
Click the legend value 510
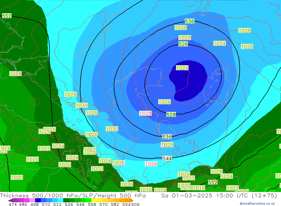[46, 204]
